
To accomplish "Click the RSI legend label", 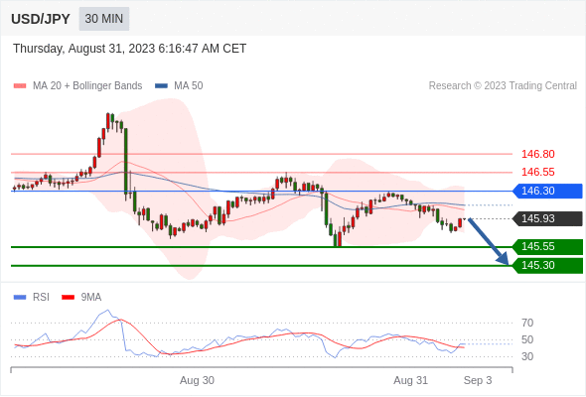I will click(x=41, y=298).
